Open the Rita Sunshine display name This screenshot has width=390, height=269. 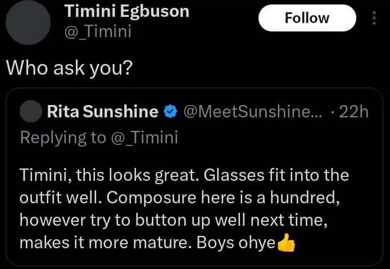tap(102, 112)
